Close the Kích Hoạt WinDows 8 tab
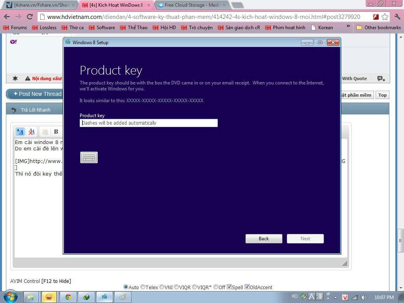 [149, 5]
